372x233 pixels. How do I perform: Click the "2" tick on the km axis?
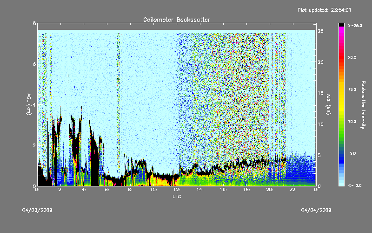(34, 145)
